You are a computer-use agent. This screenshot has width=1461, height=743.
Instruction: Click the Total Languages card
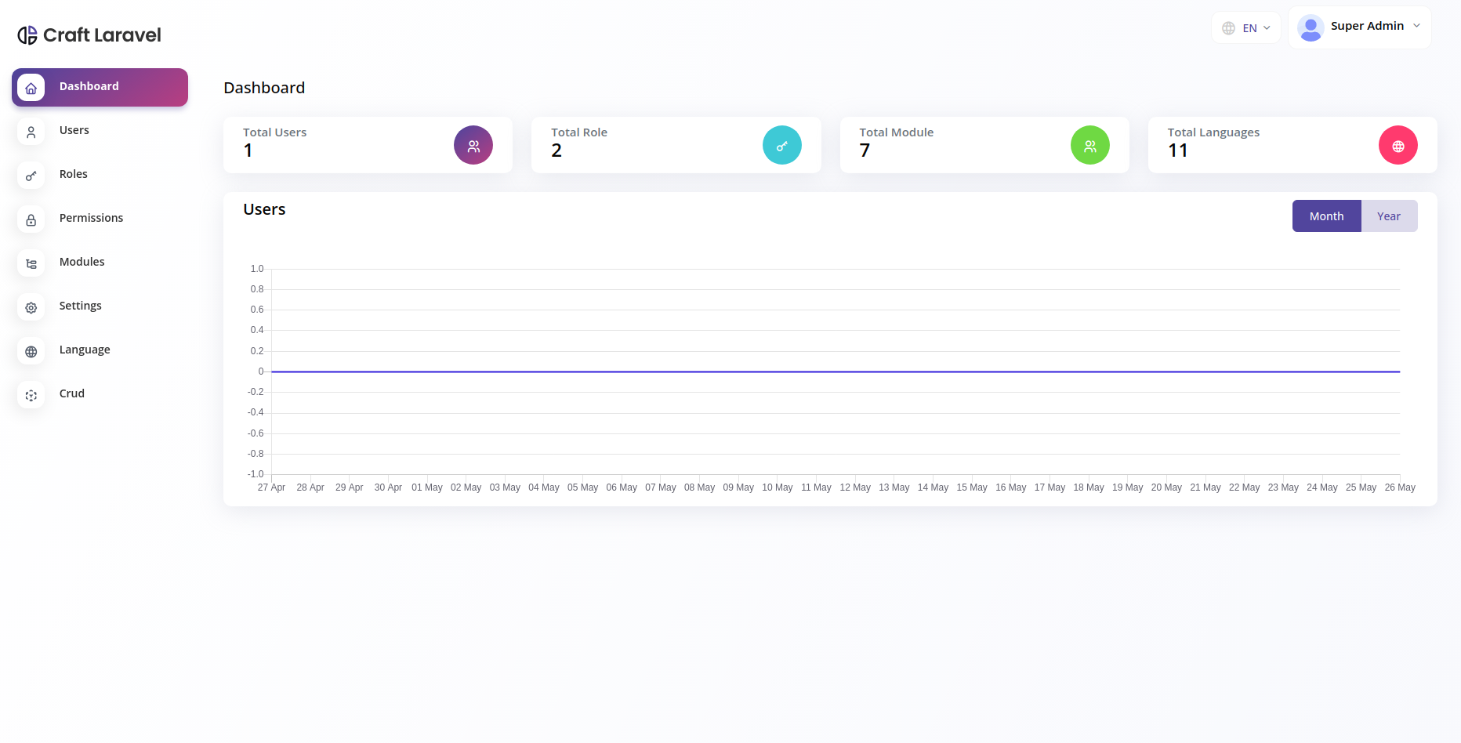coord(1292,145)
